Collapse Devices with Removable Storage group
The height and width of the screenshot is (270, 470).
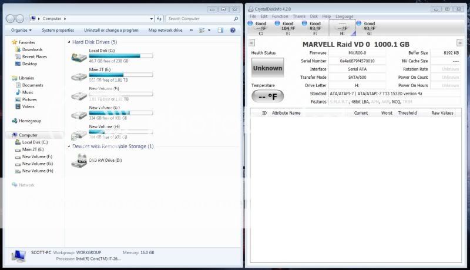(68, 146)
